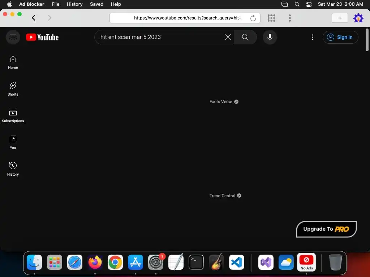Open TextEdit from the Dock

(x=176, y=262)
